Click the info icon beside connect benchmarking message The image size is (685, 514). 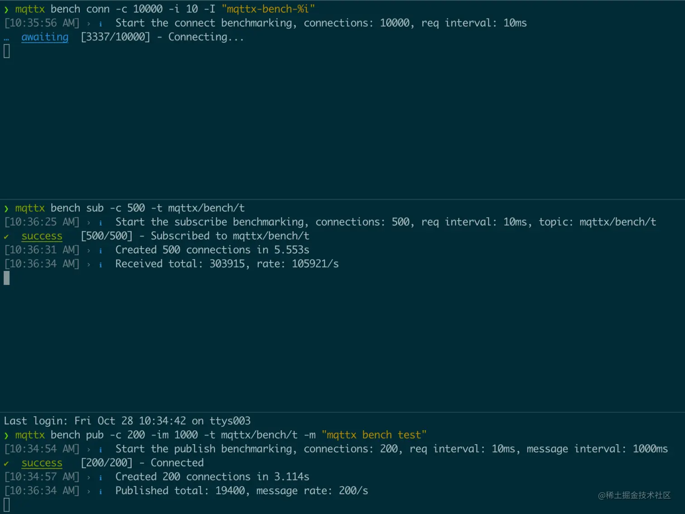pyautogui.click(x=100, y=23)
